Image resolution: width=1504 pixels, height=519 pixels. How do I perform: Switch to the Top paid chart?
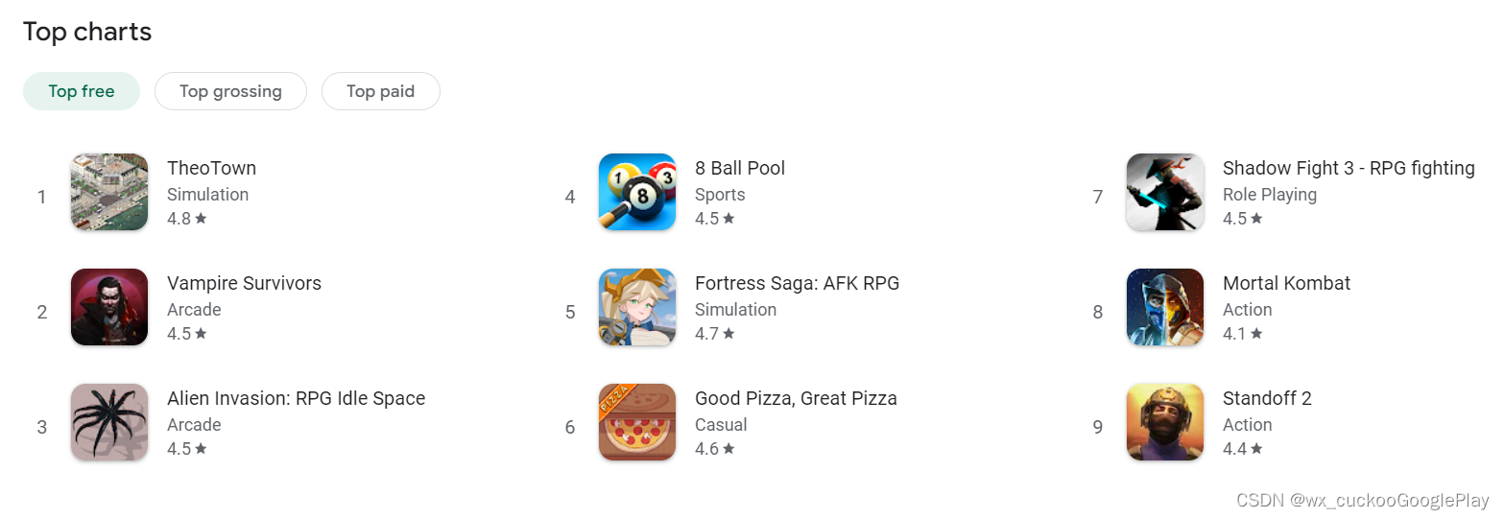[x=381, y=91]
